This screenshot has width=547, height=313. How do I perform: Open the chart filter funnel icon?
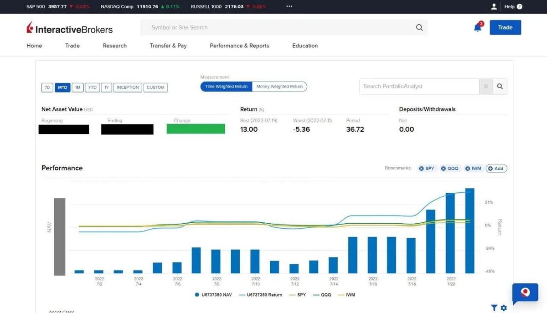tap(494, 308)
